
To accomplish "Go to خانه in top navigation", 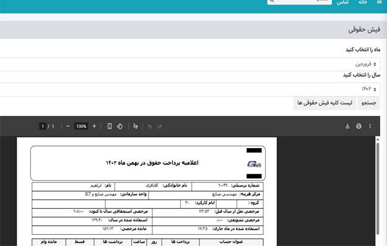I will click(x=363, y=2).
